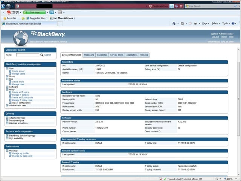Screen dimensions: 241x181
Task: Collapse the User tree node
Action: (x=7, y=68)
